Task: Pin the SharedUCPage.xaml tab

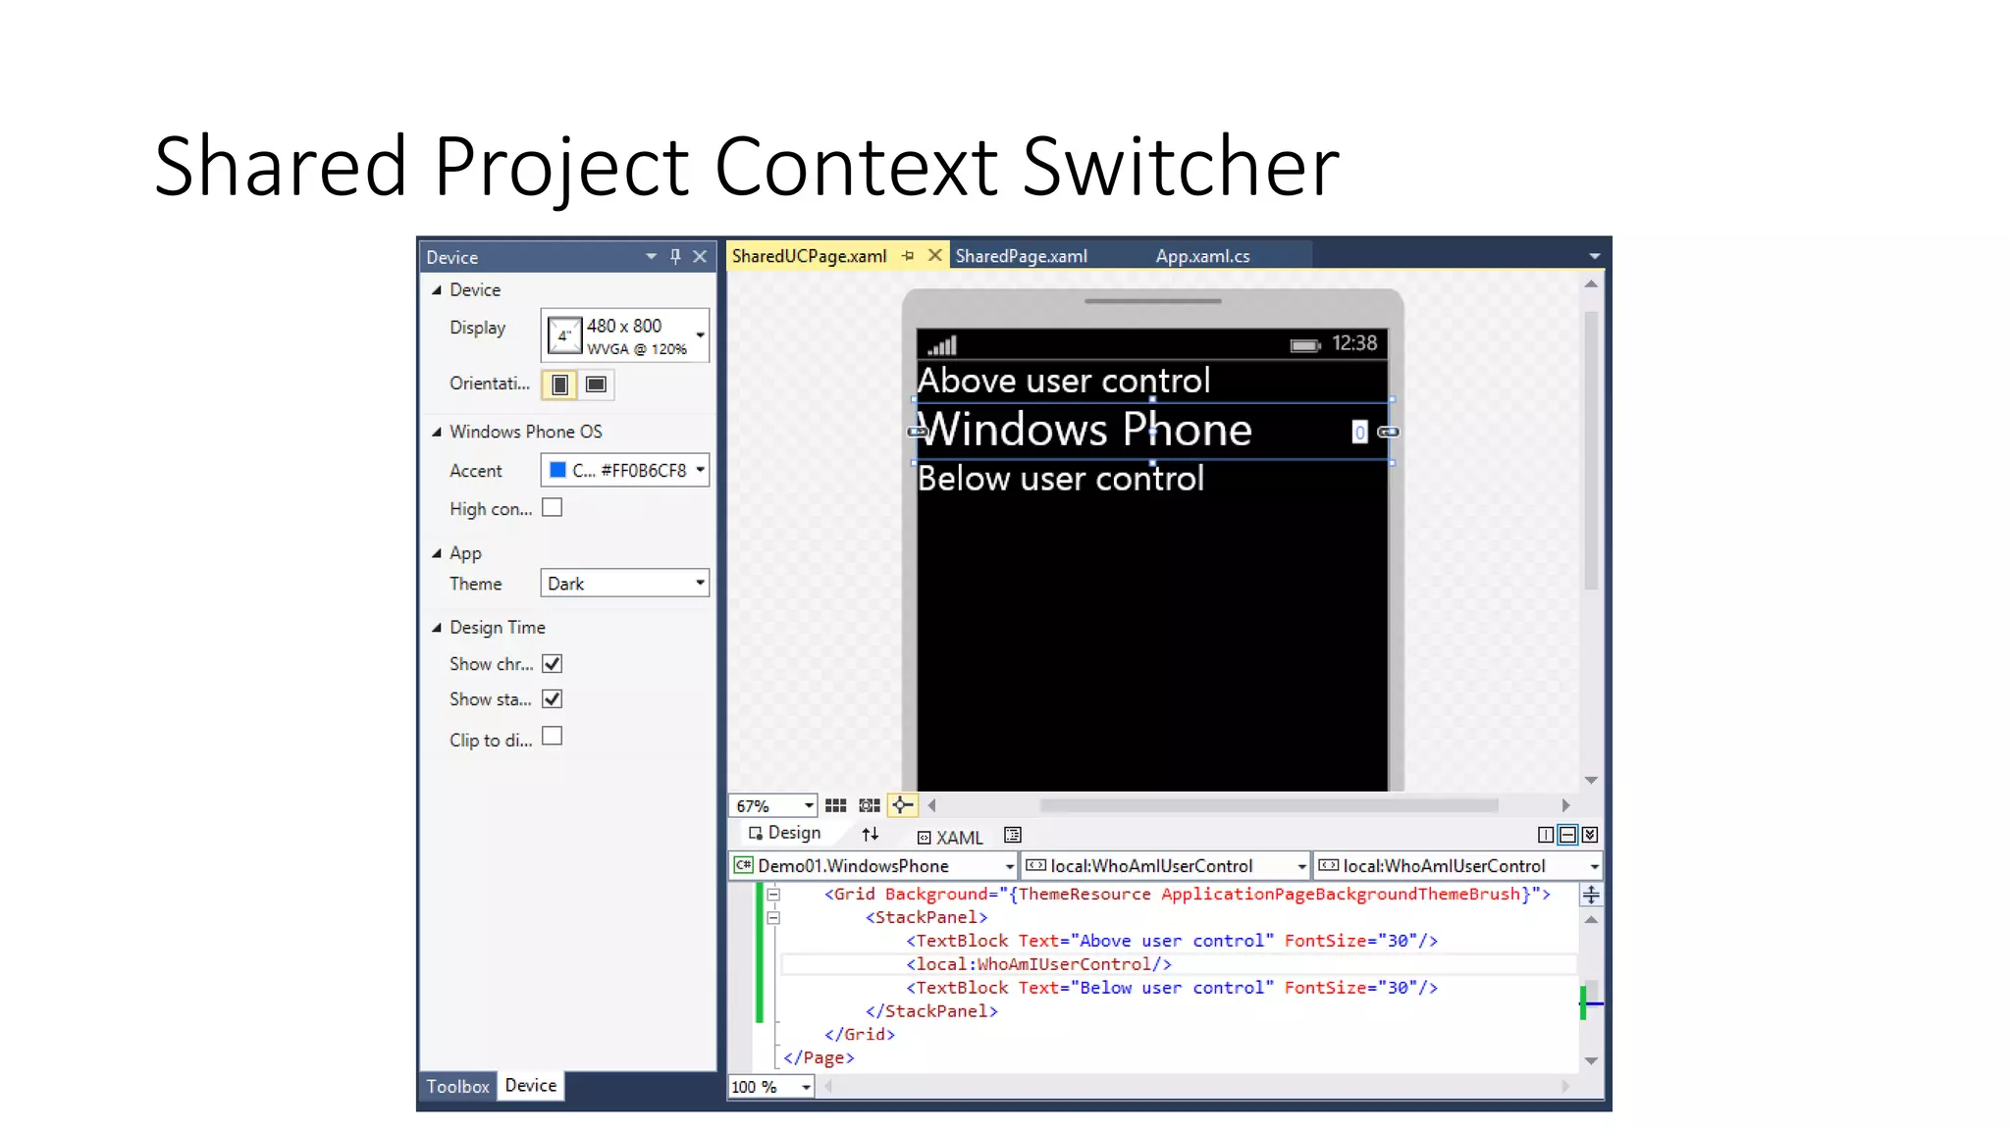Action: click(x=908, y=256)
